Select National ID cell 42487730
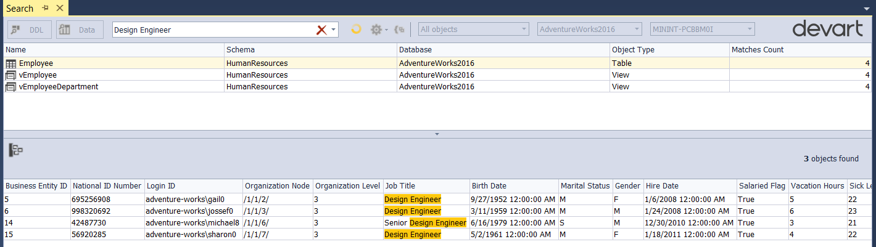This screenshot has width=876, height=247. [107, 222]
